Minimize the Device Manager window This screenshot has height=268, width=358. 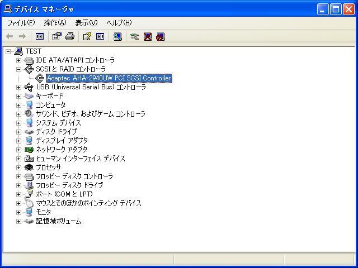point(323,9)
